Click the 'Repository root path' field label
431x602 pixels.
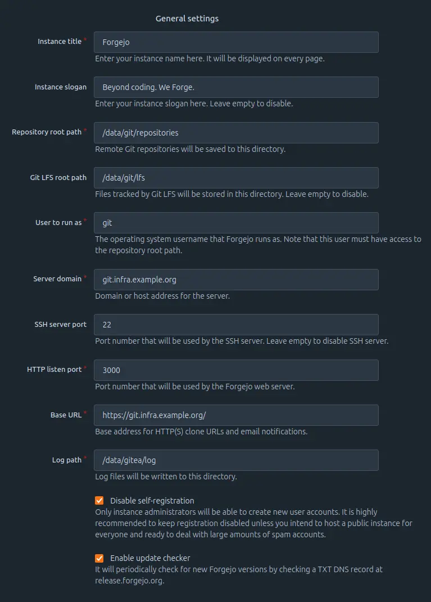[47, 132]
